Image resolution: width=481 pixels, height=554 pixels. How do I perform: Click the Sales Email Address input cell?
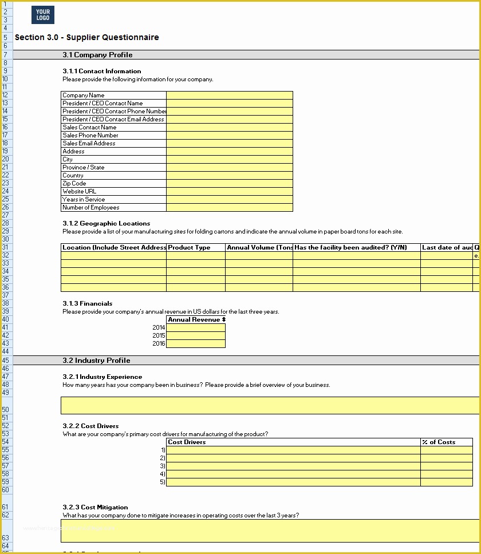pos(230,143)
